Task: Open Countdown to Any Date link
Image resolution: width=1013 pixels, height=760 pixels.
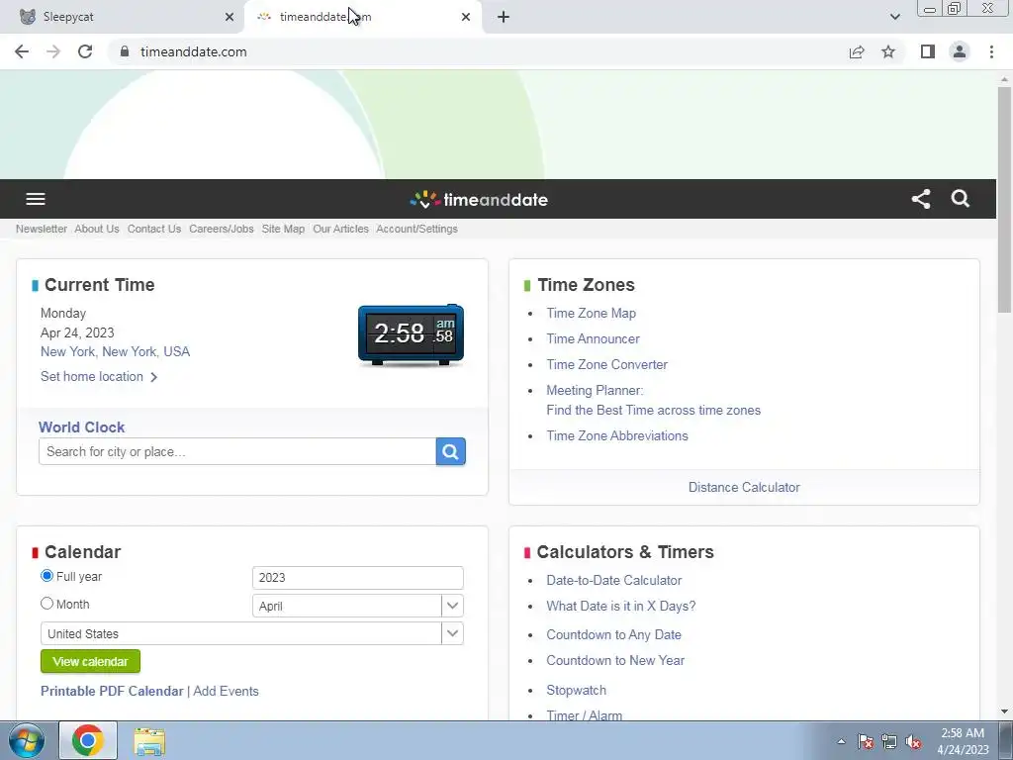Action: (x=613, y=634)
